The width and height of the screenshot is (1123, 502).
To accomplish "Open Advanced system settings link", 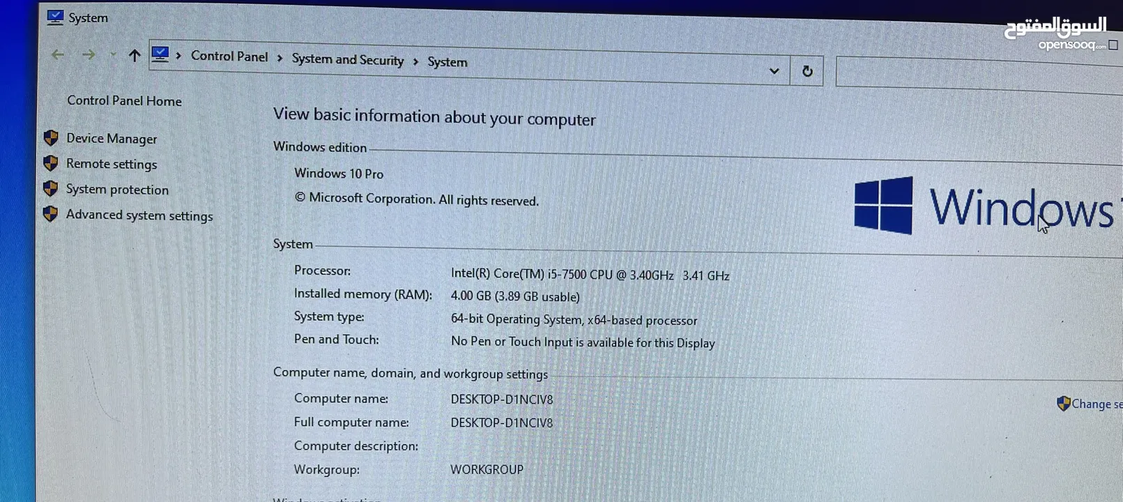I will 139,215.
